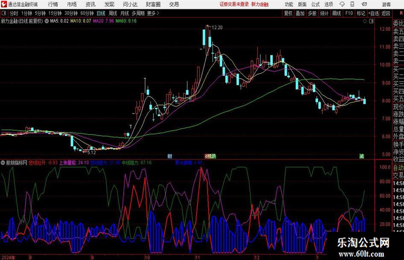Switch to 60分钟 period
This screenshot has width=404, height=260.
tap(87, 13)
